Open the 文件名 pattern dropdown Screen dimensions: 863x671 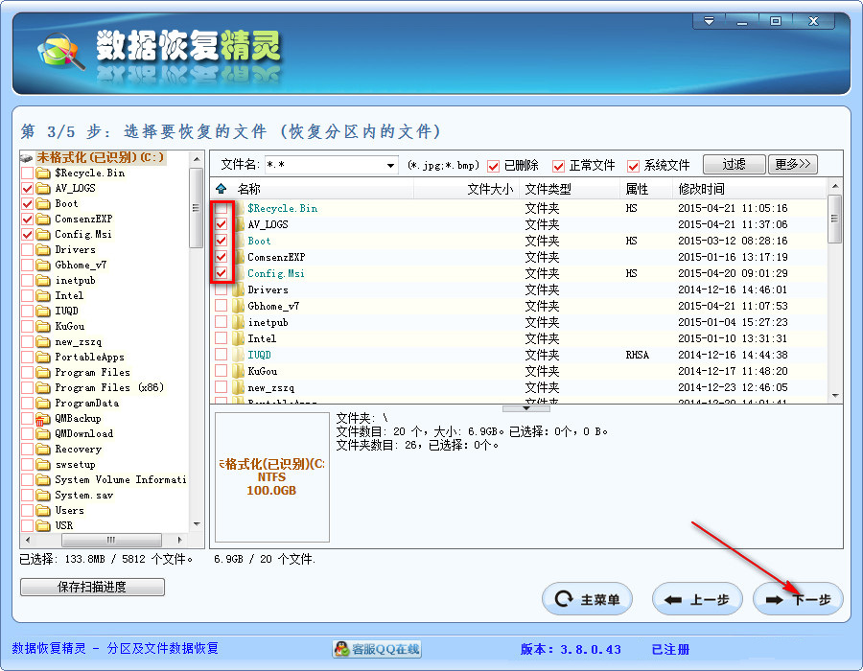[388, 164]
